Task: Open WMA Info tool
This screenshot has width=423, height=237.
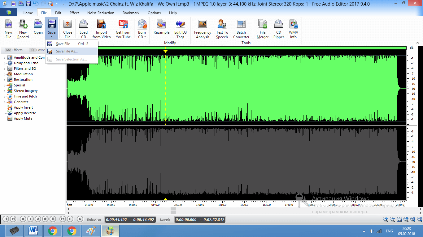Action: pyautogui.click(x=294, y=29)
